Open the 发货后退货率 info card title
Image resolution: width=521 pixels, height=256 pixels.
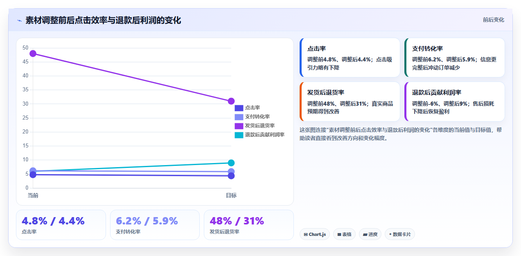click(x=326, y=93)
